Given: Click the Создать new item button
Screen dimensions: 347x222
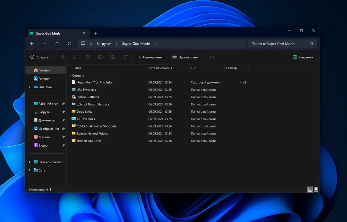Looking at the screenshot, I should tap(41, 57).
